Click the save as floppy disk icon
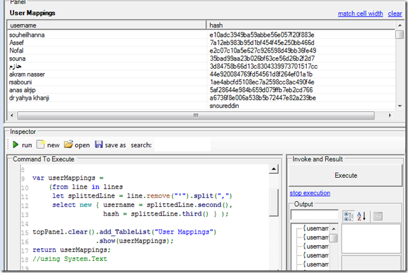Image resolution: width=408 pixels, height=273 pixels. click(x=99, y=145)
